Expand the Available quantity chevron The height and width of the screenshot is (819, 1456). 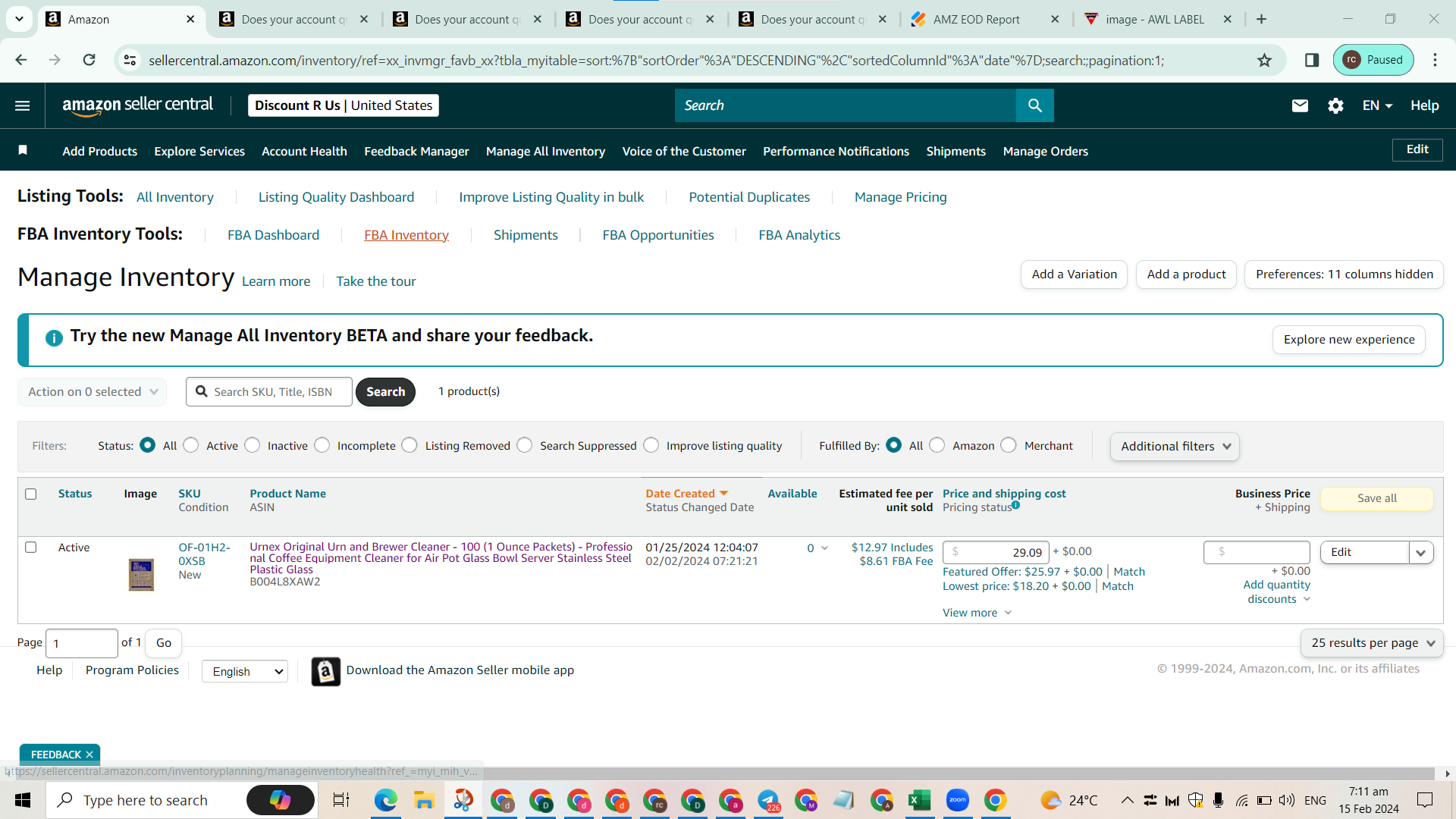point(824,548)
